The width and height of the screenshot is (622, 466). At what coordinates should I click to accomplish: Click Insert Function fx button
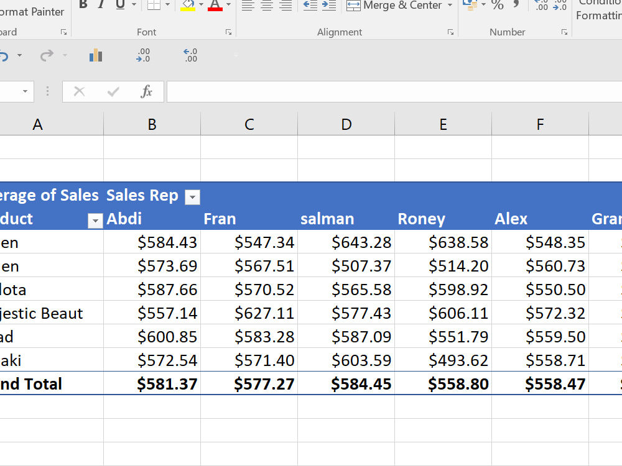pyautogui.click(x=146, y=91)
